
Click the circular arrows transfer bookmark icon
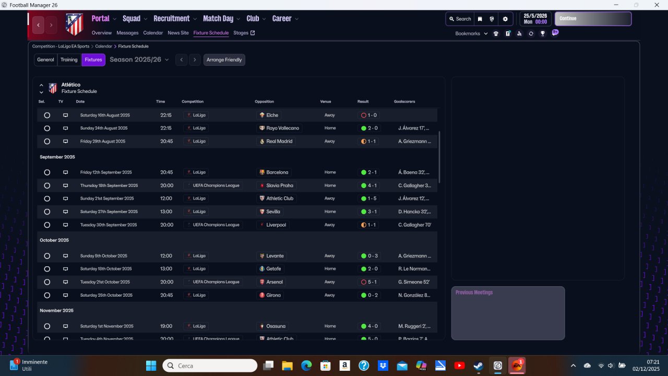[531, 33]
